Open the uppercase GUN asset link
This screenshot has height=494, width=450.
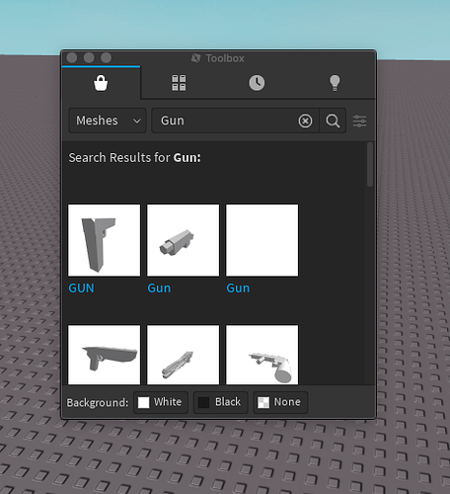tap(81, 288)
